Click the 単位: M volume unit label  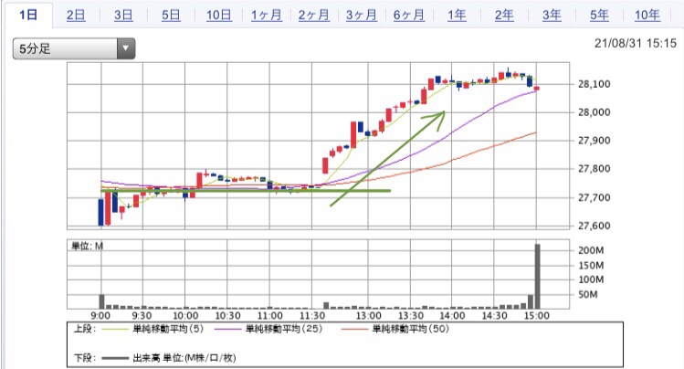tap(88, 247)
